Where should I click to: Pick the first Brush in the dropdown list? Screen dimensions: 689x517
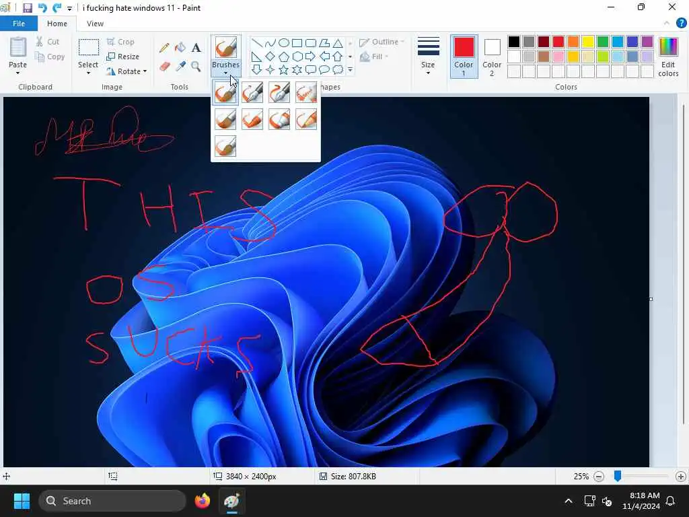click(225, 93)
